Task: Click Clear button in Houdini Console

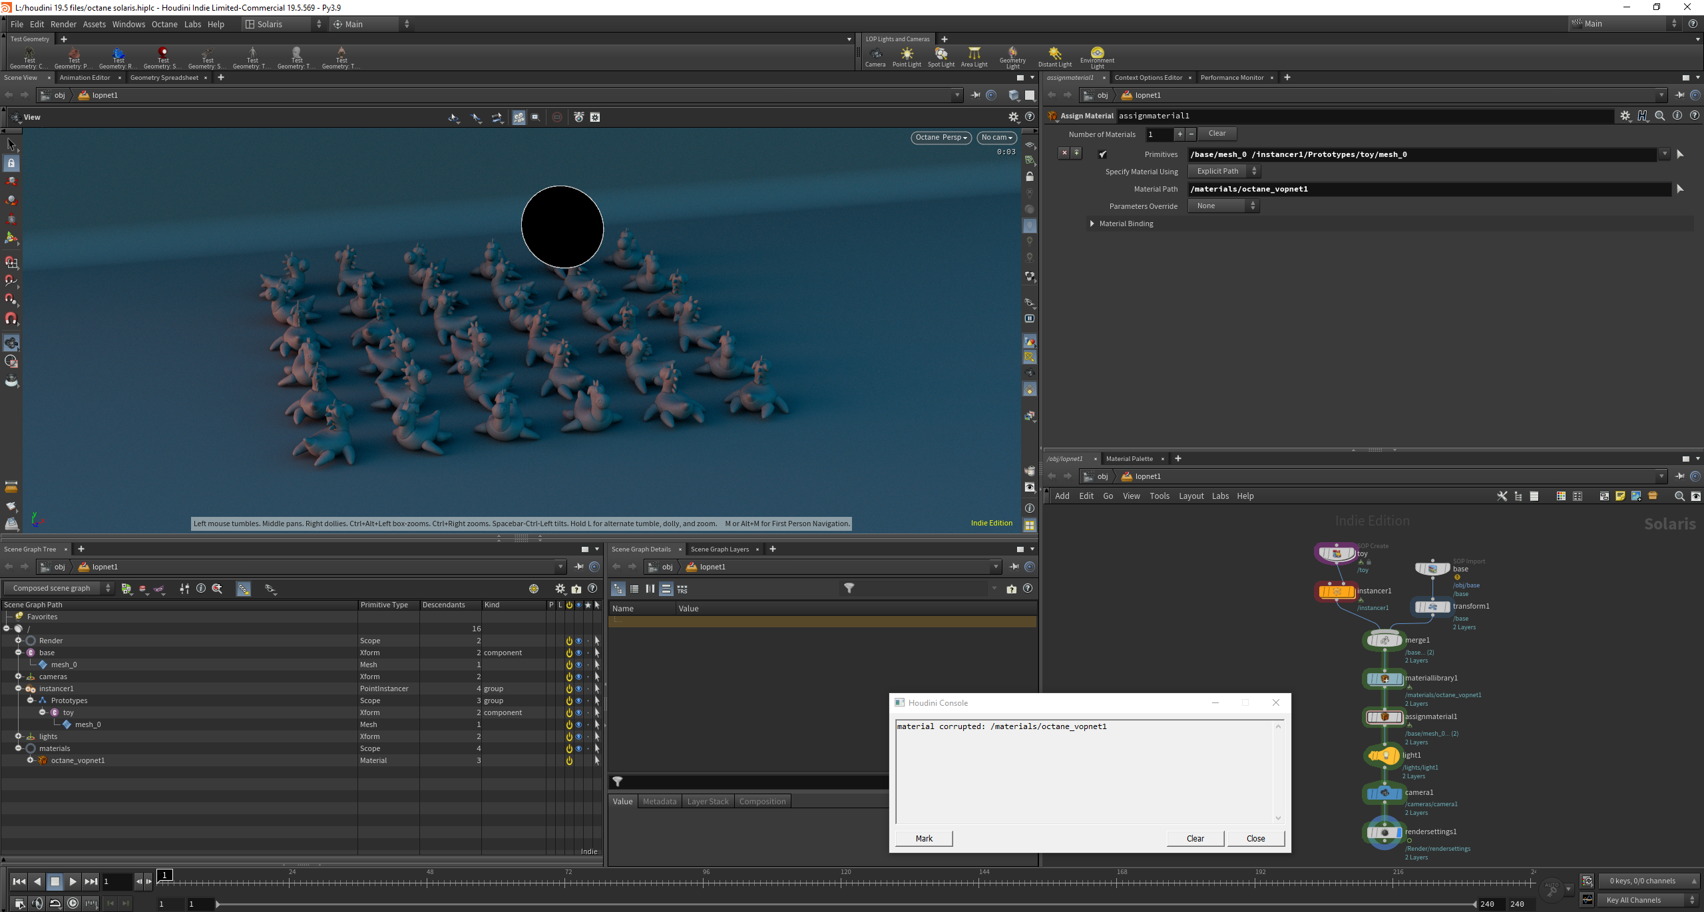Action: [x=1195, y=838]
